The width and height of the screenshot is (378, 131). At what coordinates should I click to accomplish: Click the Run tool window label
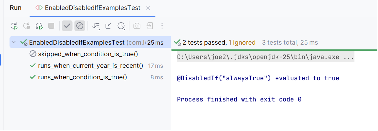15,8
